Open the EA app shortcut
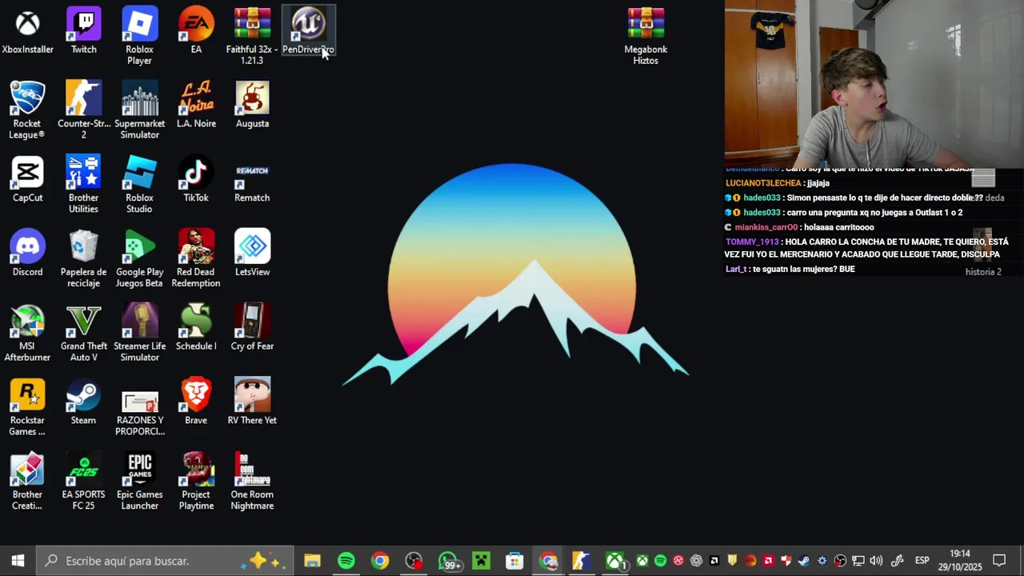1024x576 pixels. click(196, 32)
